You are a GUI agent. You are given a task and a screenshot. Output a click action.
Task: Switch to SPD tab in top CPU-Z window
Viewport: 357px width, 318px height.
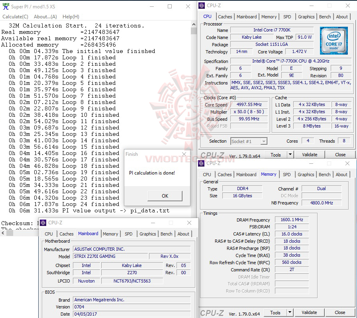coord(287,17)
